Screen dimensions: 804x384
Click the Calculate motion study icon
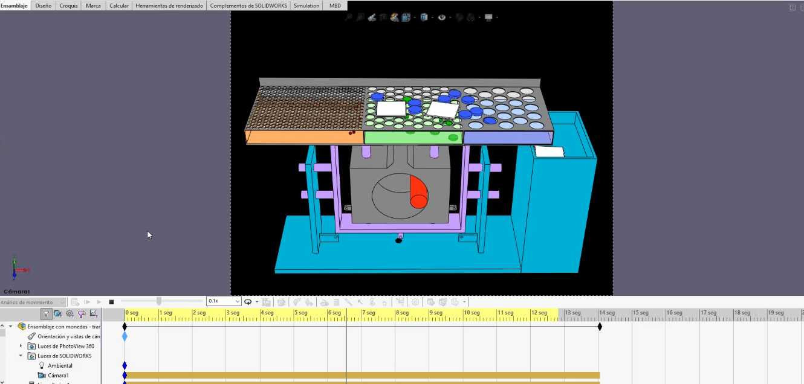[75, 302]
